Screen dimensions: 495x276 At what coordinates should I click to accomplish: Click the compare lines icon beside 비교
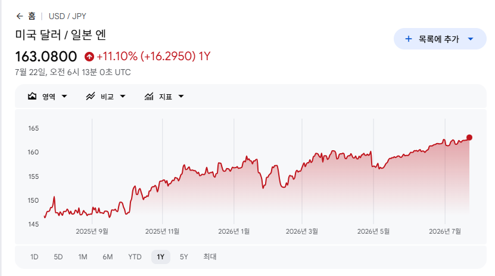(x=91, y=97)
